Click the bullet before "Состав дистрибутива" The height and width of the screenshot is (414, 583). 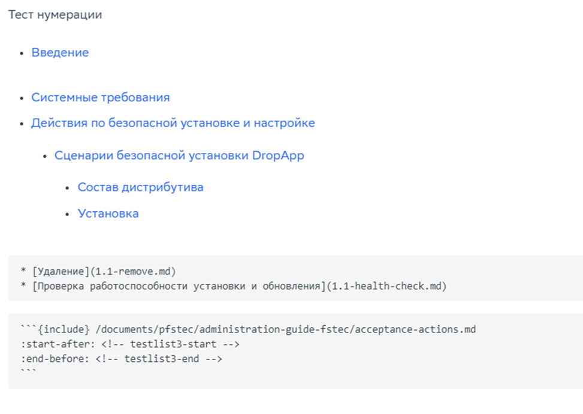coord(68,188)
